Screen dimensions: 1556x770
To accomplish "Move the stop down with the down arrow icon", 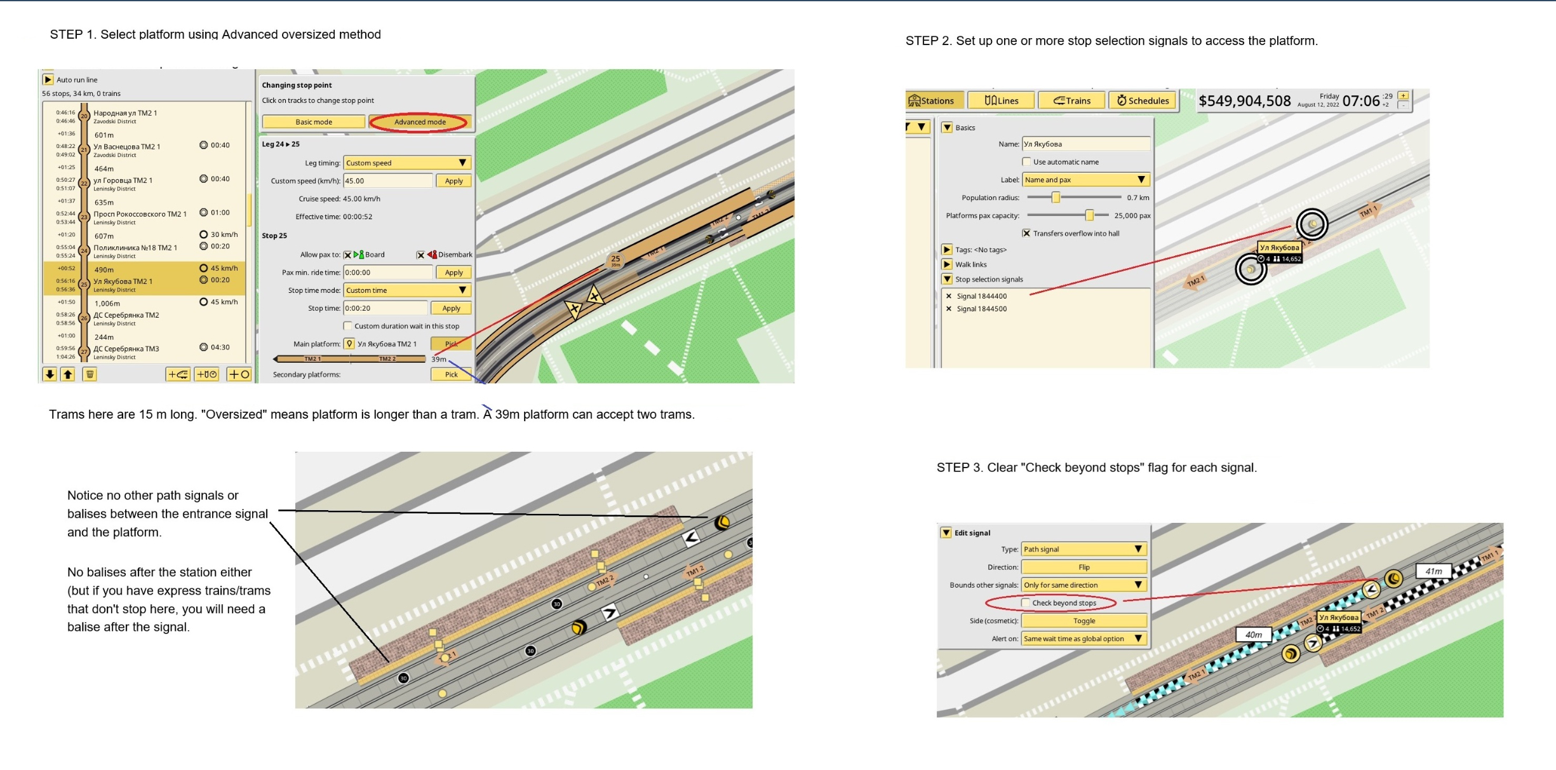I will 50,374.
